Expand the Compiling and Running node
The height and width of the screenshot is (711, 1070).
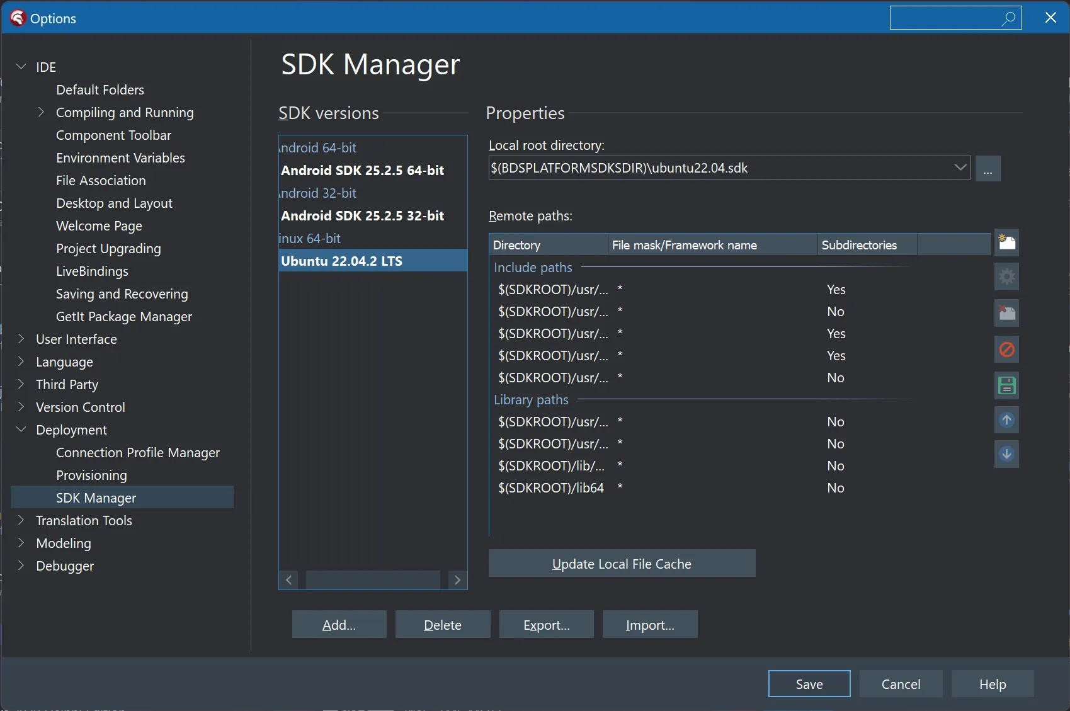pyautogui.click(x=42, y=113)
